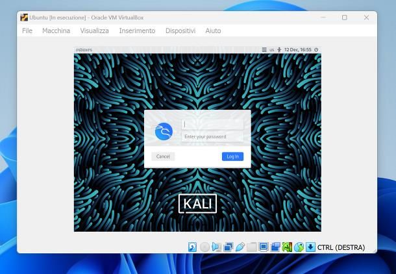Click the VirtualBox icon in title bar
The width and height of the screenshot is (396, 274).
(x=24, y=18)
